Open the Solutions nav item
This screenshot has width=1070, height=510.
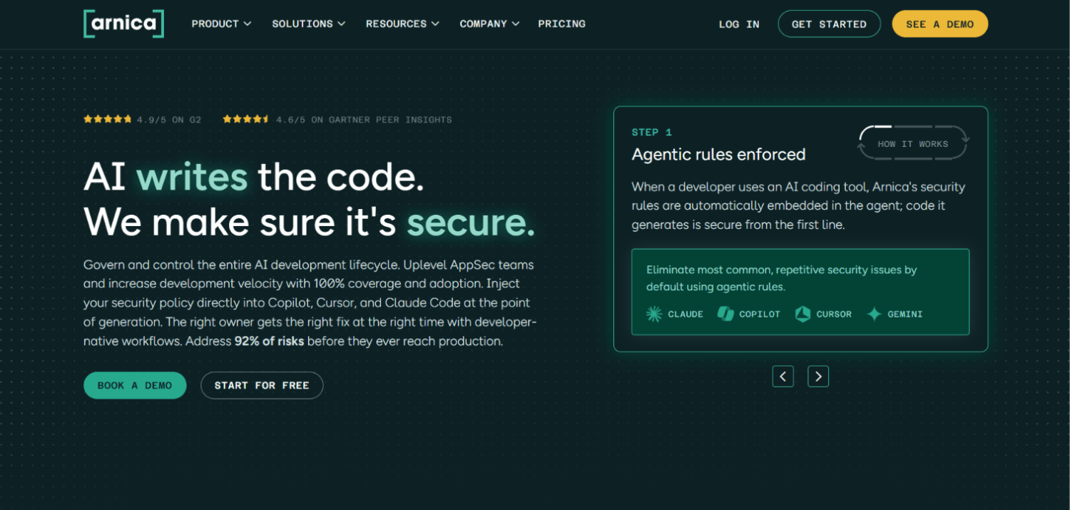308,24
